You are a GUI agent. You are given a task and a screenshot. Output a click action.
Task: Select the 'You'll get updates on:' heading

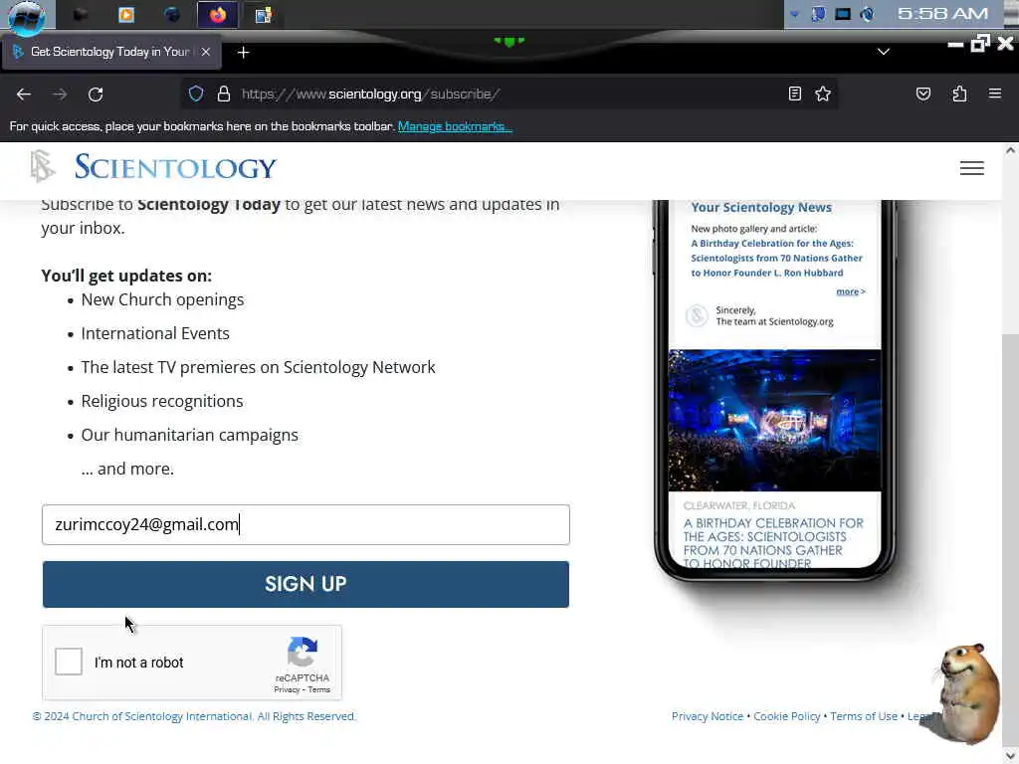(126, 276)
